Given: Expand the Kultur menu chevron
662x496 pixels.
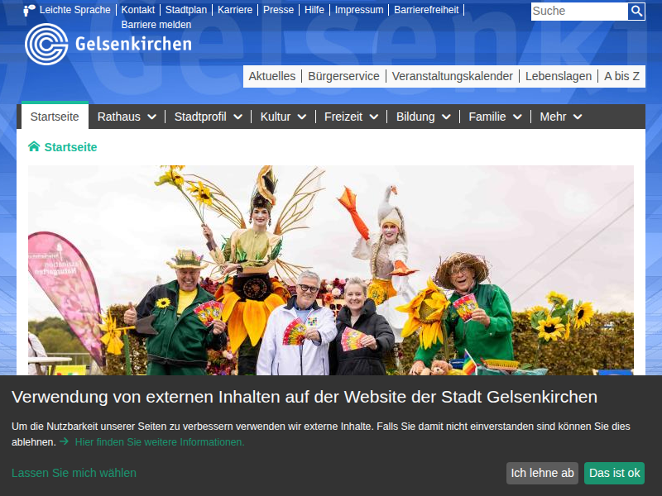Looking at the screenshot, I should pos(302,117).
